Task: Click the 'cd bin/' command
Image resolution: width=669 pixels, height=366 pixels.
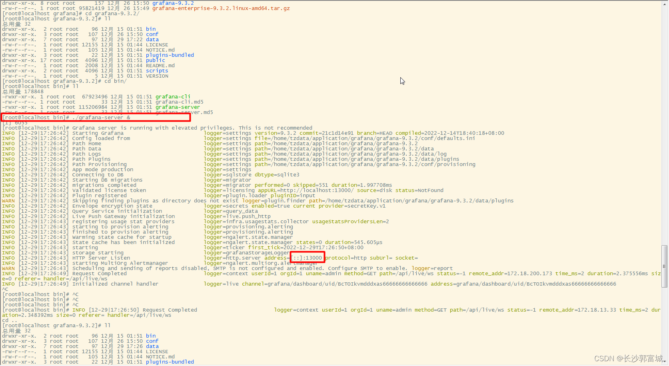Action: (x=116, y=81)
